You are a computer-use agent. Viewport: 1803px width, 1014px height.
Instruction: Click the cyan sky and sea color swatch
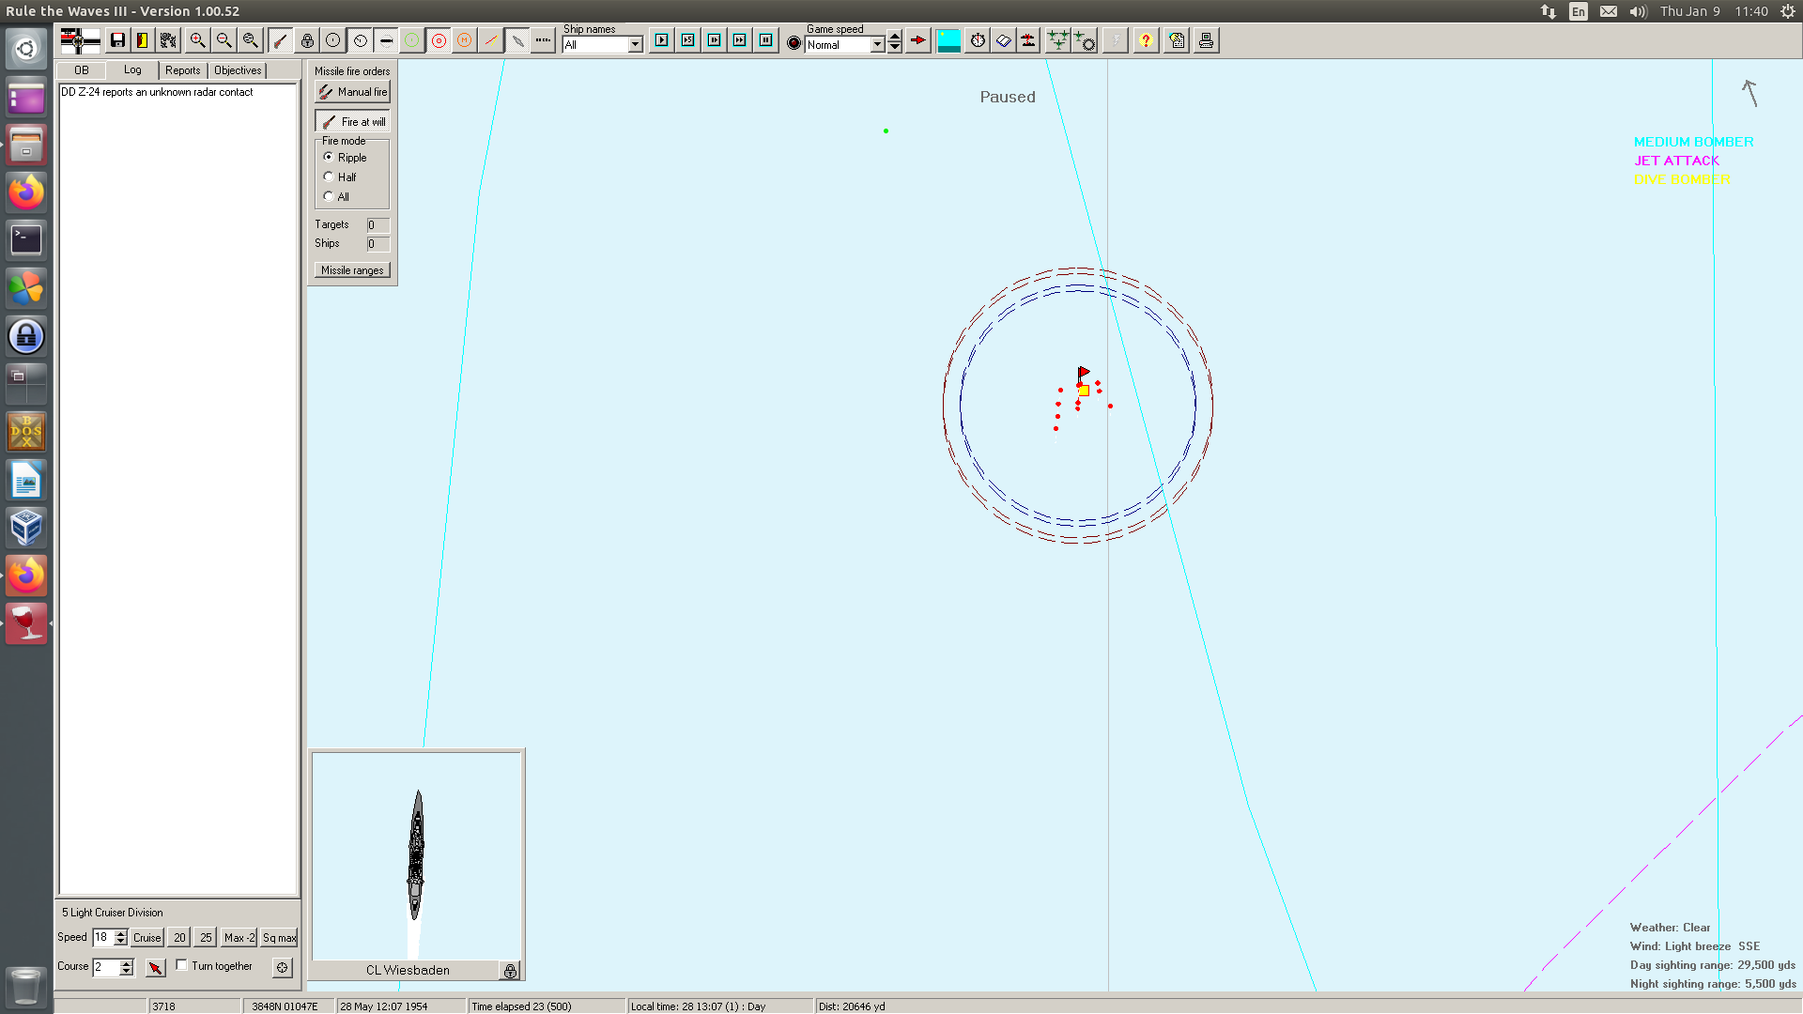click(948, 40)
